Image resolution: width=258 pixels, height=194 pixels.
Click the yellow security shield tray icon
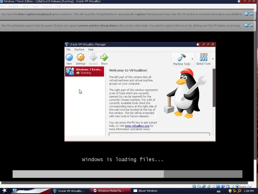click(230, 191)
